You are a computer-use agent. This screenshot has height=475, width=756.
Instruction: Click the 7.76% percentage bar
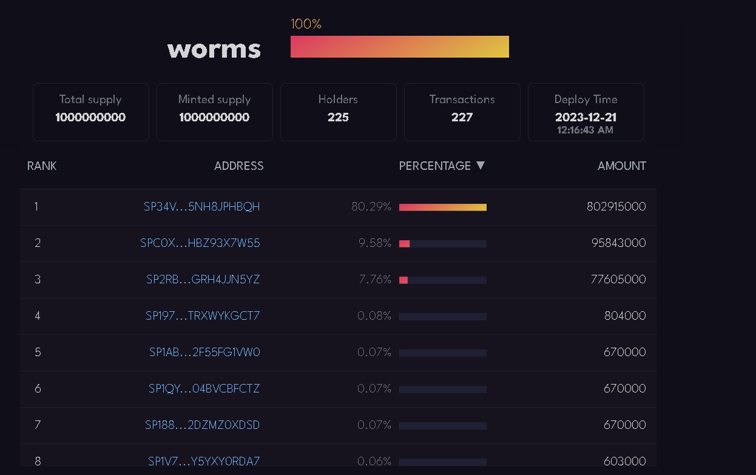pos(443,280)
